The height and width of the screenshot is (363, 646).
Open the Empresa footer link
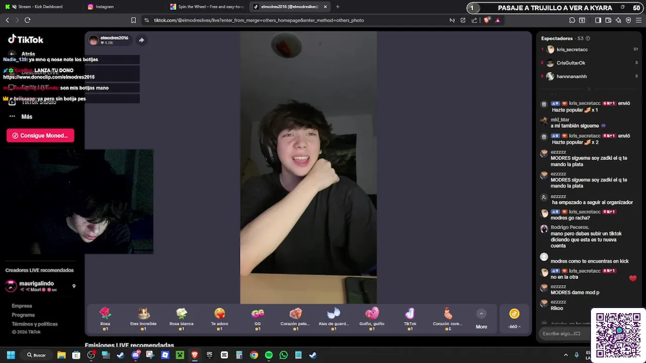coord(22,306)
